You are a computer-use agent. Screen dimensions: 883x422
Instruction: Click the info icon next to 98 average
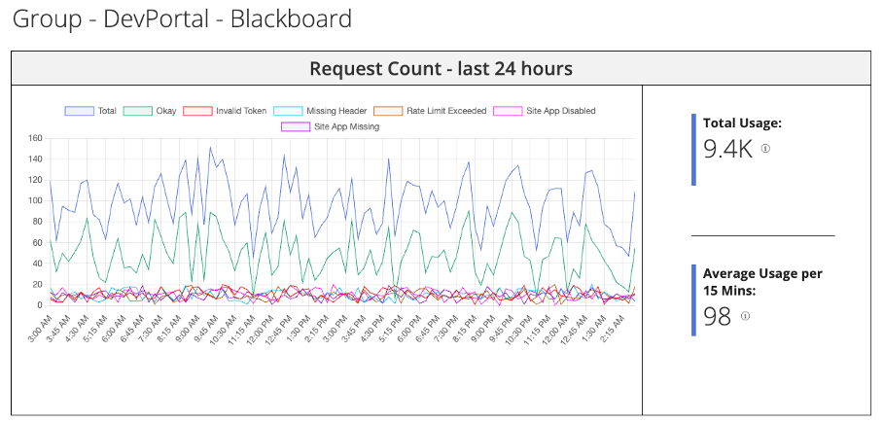745,316
